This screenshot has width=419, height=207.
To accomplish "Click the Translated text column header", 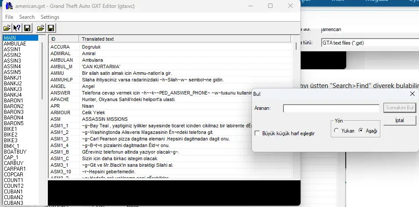I will point(185,39).
